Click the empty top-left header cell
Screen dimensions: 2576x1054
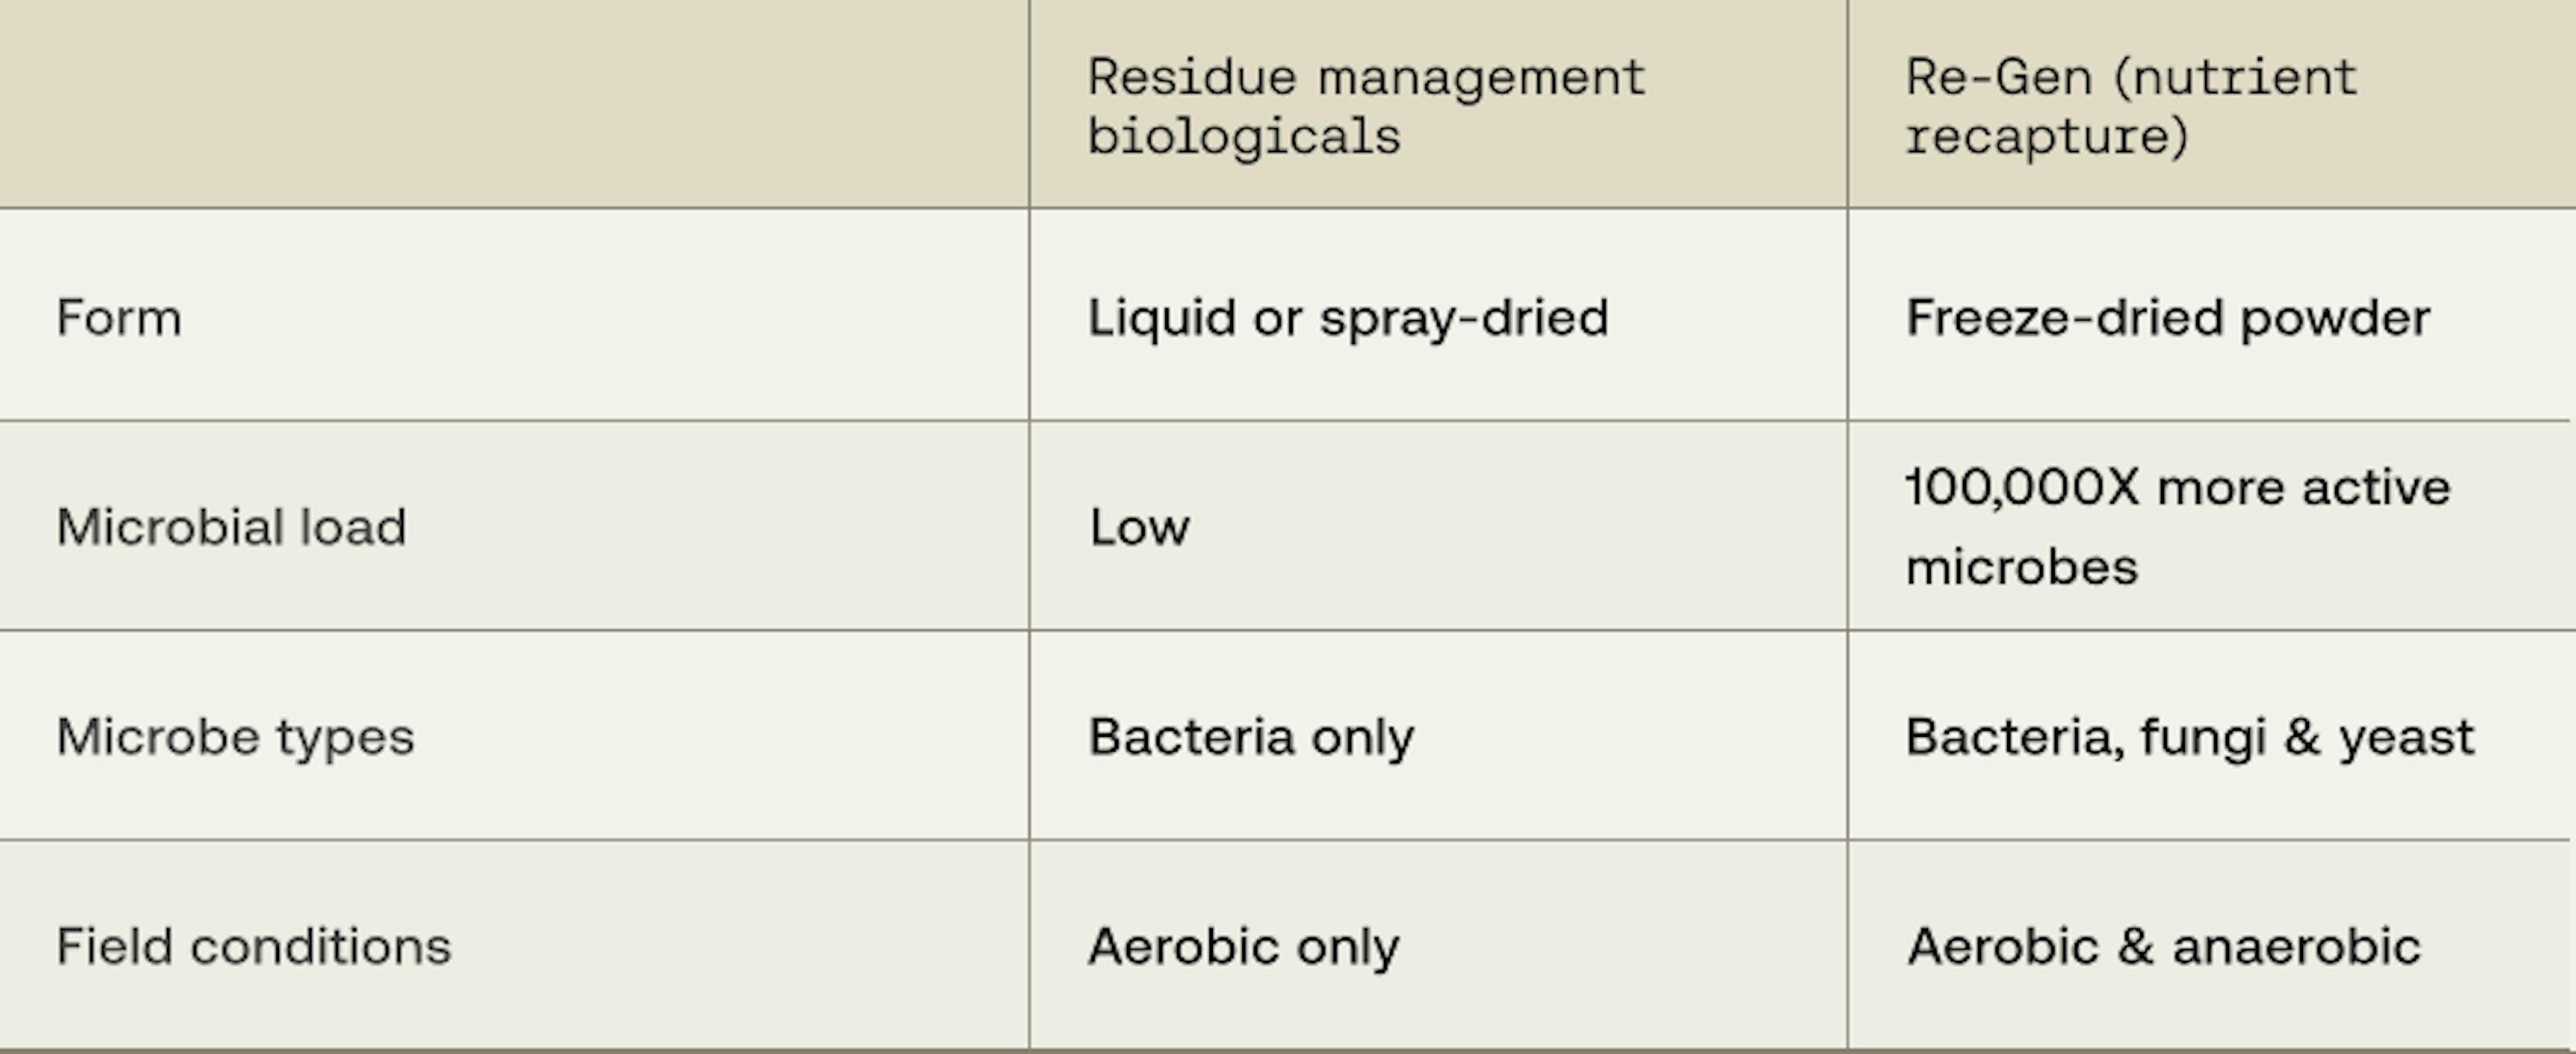point(514,104)
